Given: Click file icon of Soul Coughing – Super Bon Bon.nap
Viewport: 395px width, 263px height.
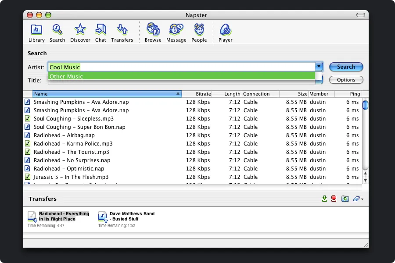Looking at the screenshot, I should 28,127.
